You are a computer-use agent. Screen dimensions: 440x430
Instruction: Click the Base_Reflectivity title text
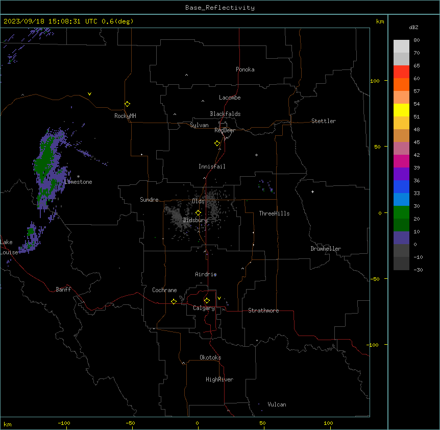point(220,8)
